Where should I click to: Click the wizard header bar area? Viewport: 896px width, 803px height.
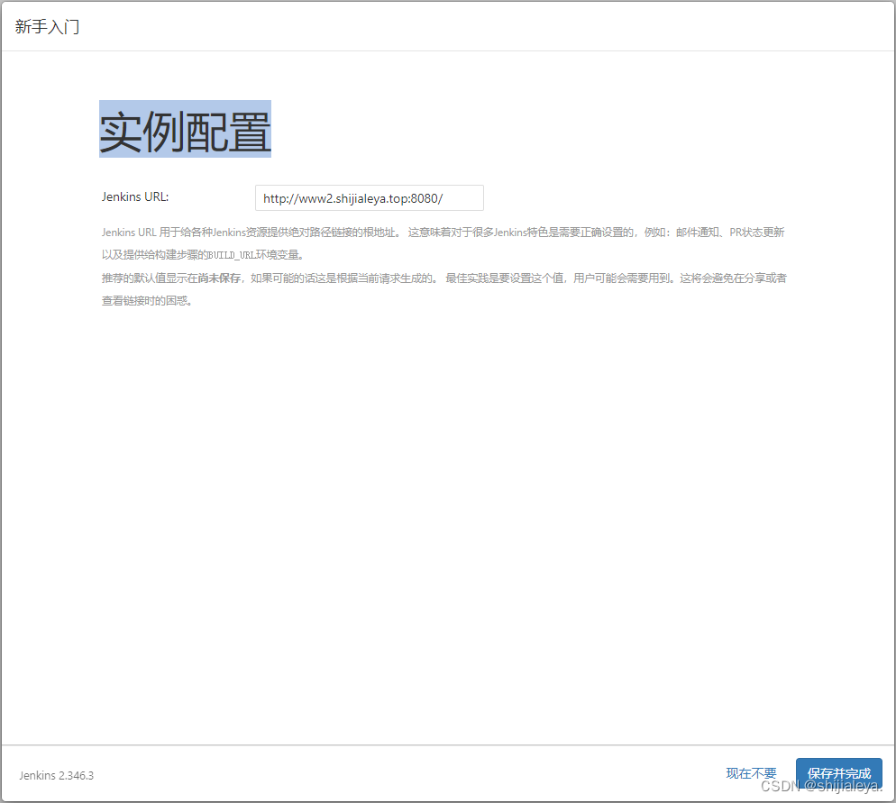451,26
